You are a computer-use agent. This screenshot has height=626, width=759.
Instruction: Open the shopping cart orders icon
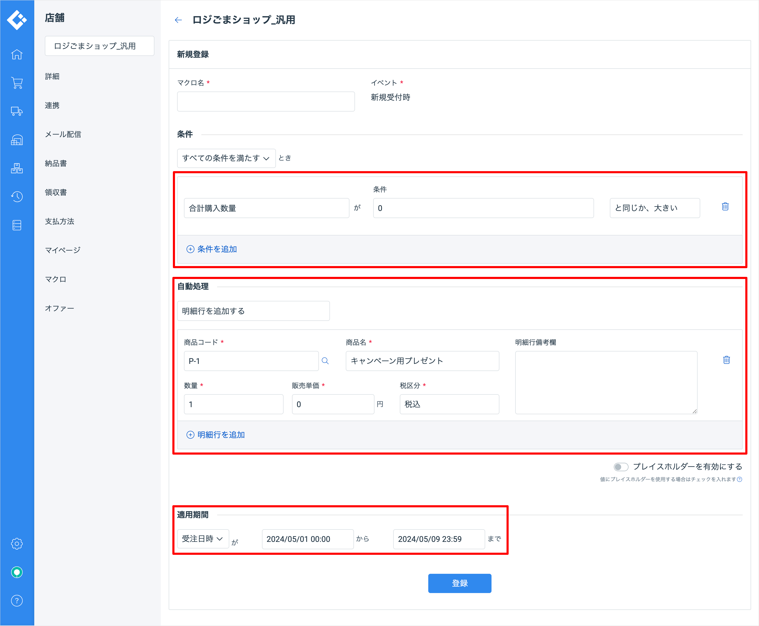tap(17, 83)
